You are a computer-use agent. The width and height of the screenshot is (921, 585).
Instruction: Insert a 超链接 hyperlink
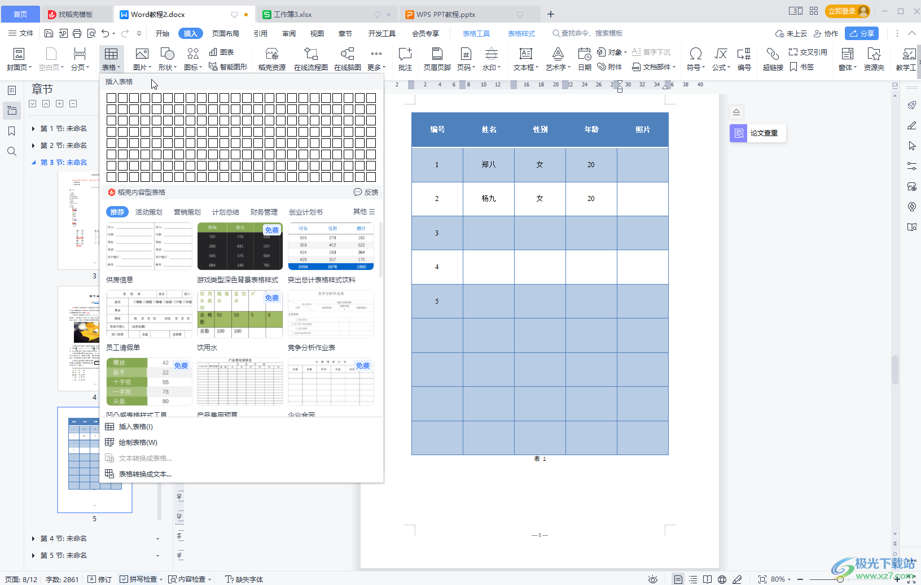click(x=773, y=59)
